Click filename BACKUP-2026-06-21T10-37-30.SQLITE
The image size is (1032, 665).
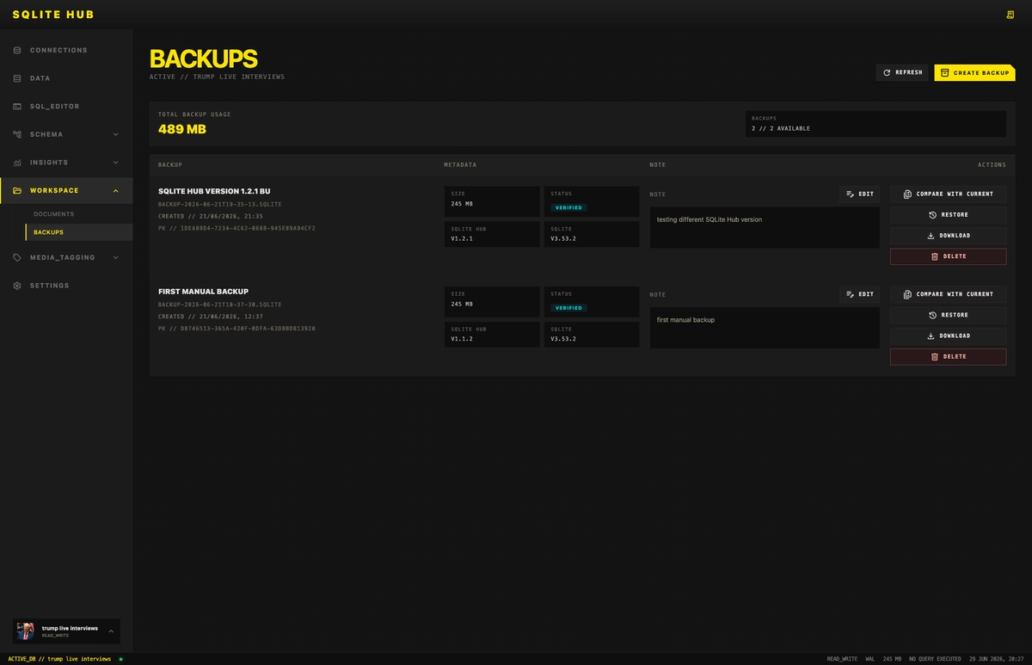click(220, 305)
